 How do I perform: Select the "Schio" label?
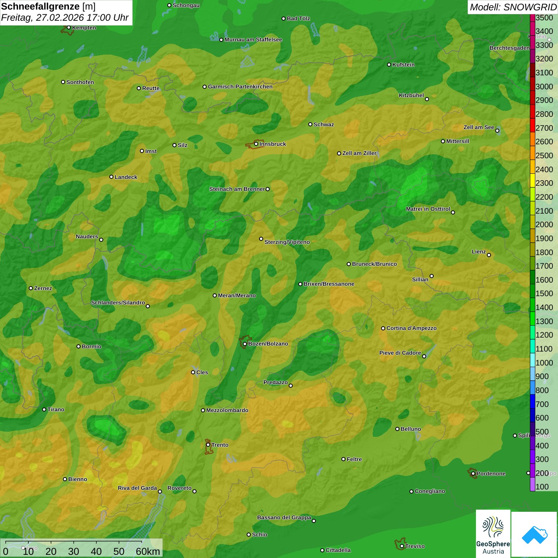pyautogui.click(x=259, y=534)
